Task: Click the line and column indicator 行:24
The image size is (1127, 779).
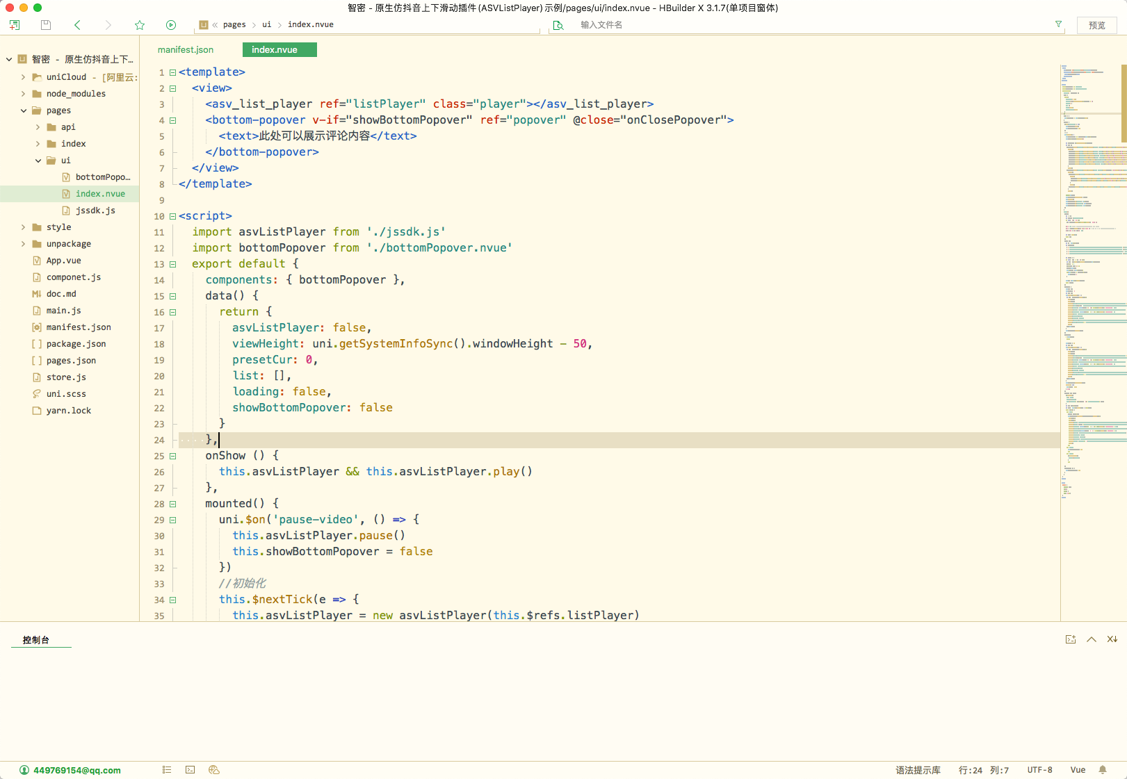Action: (984, 770)
